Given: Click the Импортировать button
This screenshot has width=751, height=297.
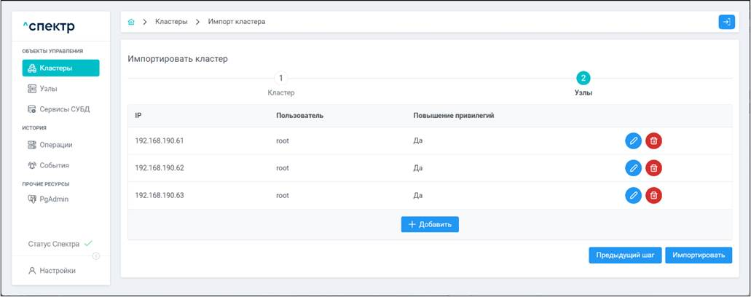Looking at the screenshot, I should tap(698, 255).
